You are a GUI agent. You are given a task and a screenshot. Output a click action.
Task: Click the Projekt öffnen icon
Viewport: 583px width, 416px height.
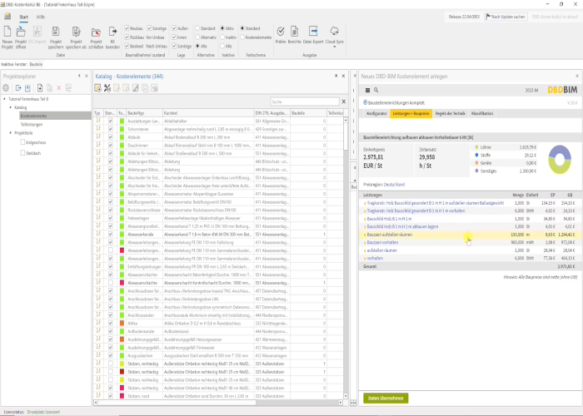click(x=22, y=32)
